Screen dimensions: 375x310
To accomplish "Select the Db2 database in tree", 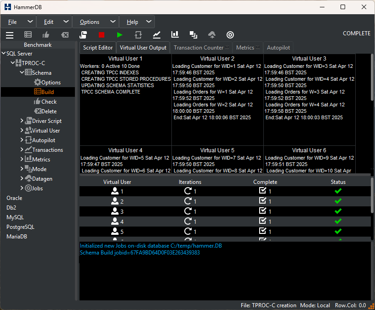I will (11, 208).
